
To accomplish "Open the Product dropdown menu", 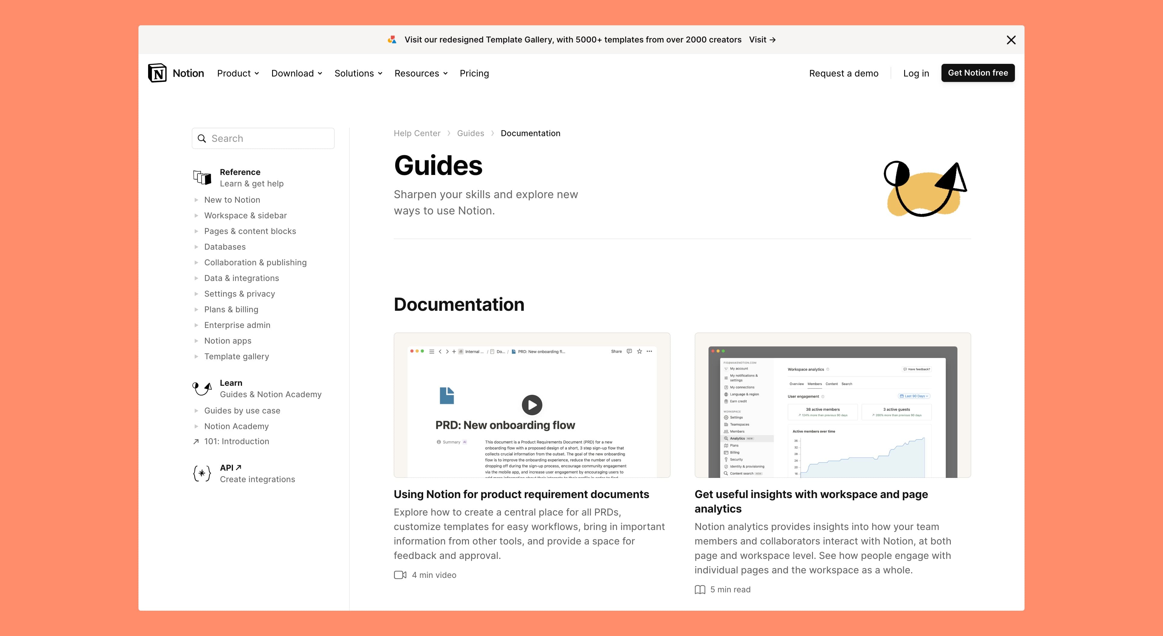I will point(238,73).
